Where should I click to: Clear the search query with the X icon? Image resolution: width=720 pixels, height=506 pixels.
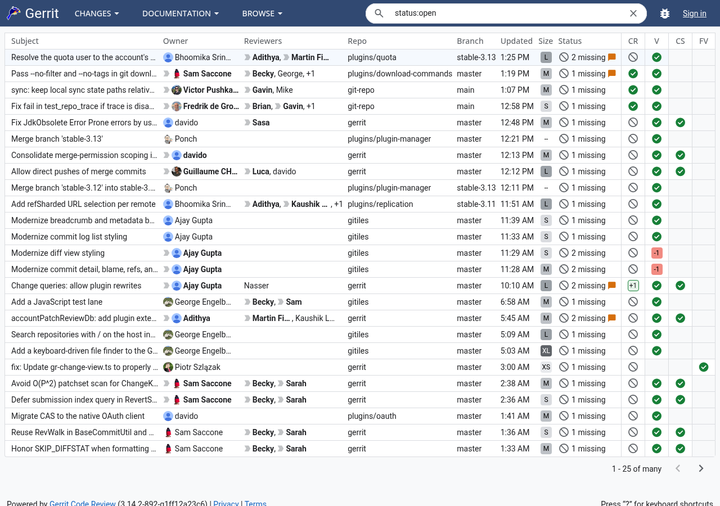pyautogui.click(x=633, y=13)
